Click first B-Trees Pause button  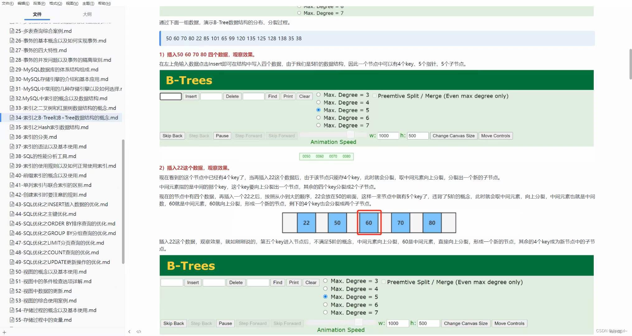pos(222,136)
